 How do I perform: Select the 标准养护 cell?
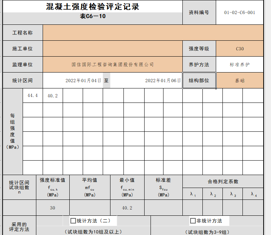(240, 64)
